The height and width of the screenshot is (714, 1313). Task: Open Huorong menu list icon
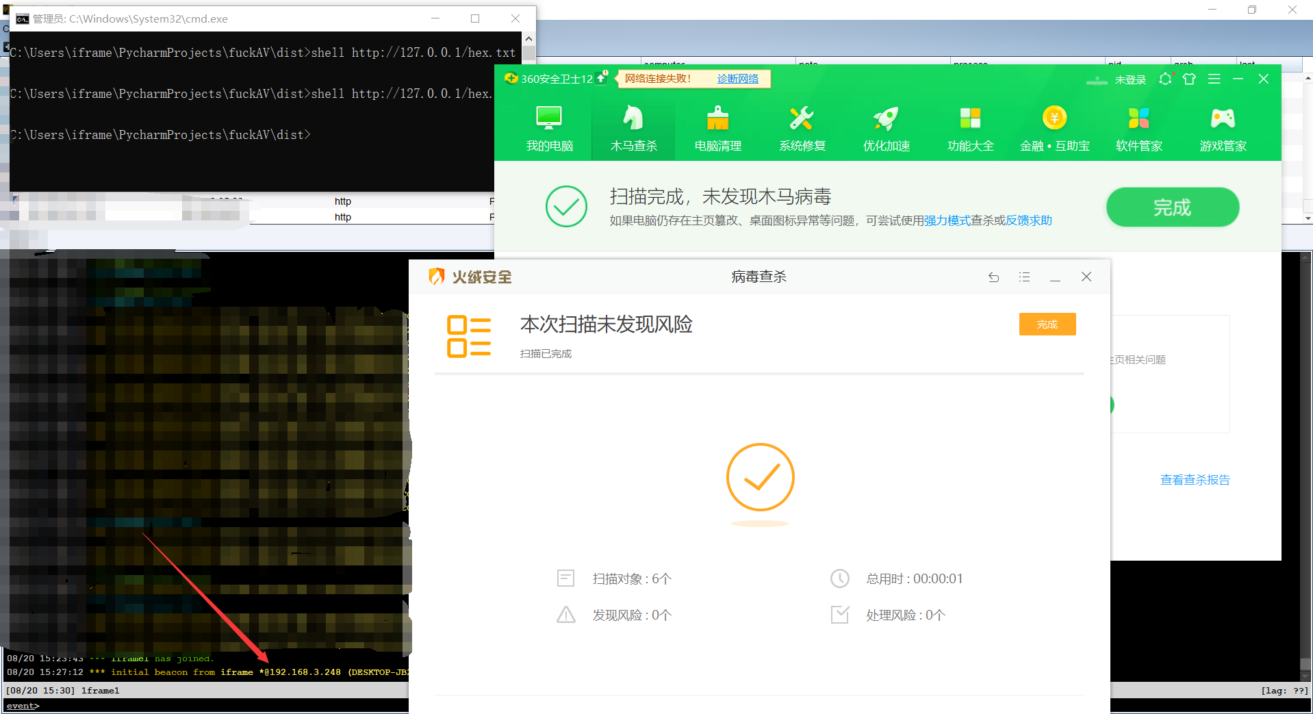click(x=1024, y=277)
